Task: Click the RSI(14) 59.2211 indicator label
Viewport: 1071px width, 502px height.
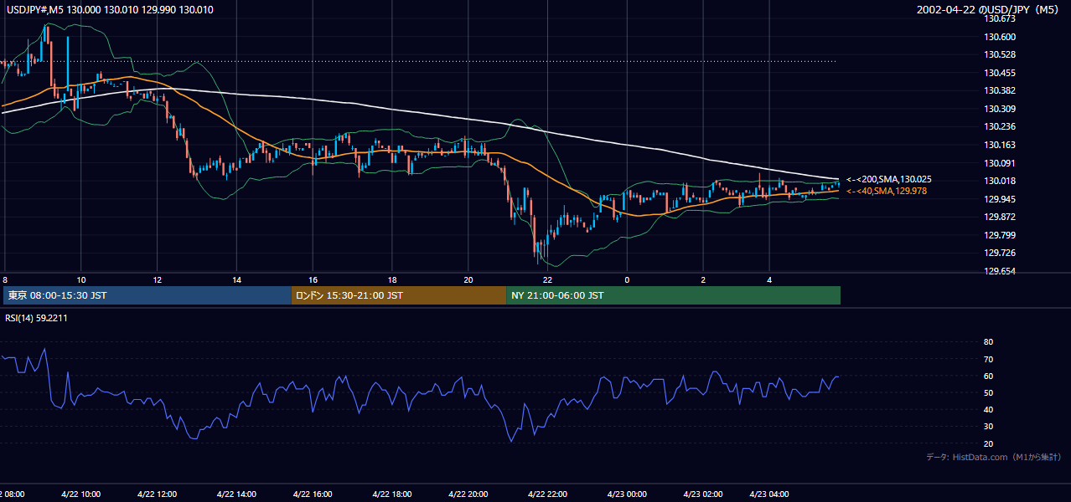Action: [37, 318]
